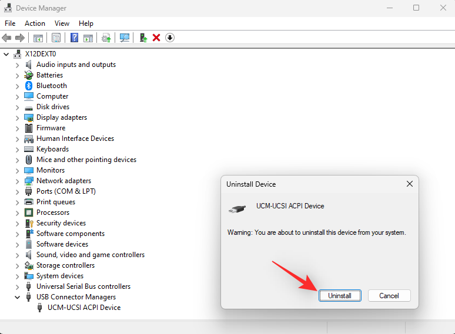Open the Action menu
This screenshot has height=334, width=455.
point(35,23)
